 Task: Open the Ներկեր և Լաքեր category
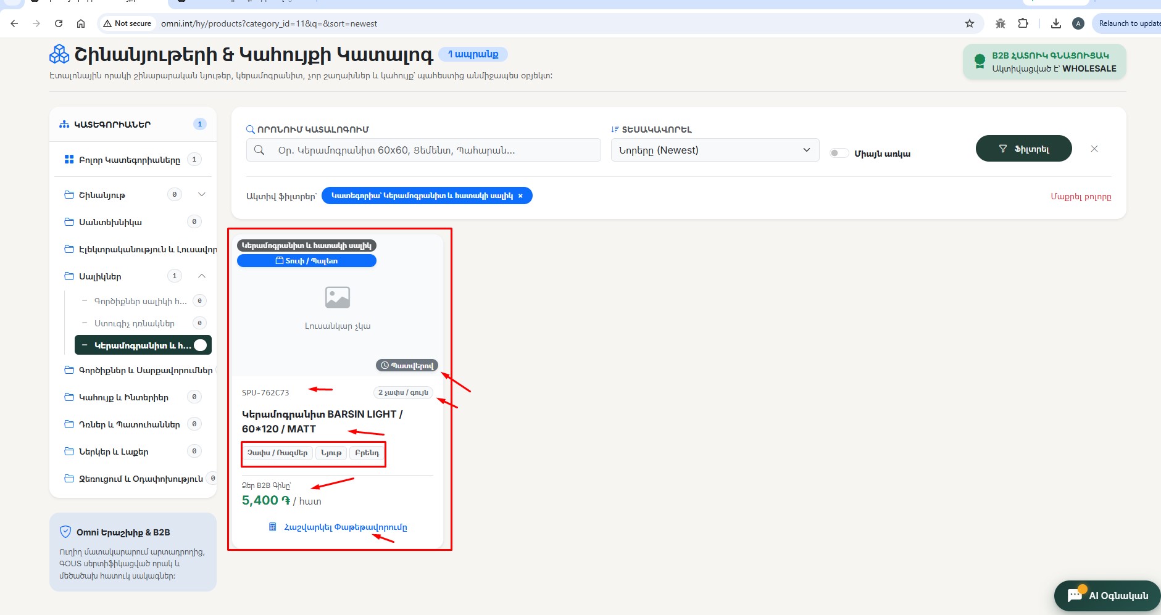click(x=133, y=452)
